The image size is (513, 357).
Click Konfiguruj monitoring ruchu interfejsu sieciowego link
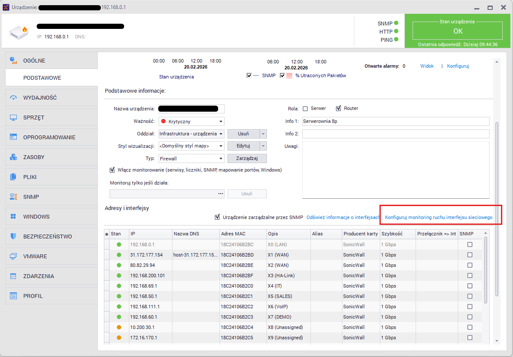(x=438, y=217)
